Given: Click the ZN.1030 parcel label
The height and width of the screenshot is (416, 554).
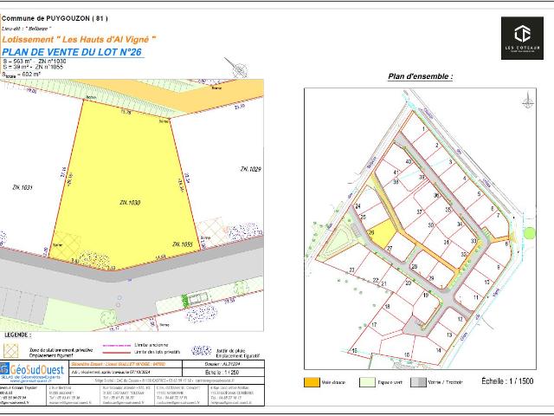Looking at the screenshot, I should click(130, 203).
